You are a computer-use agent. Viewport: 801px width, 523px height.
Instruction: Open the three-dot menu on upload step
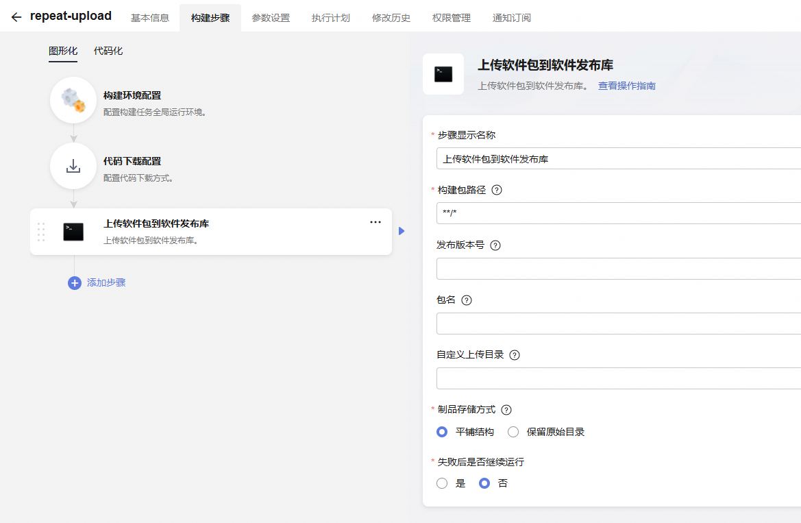click(375, 222)
